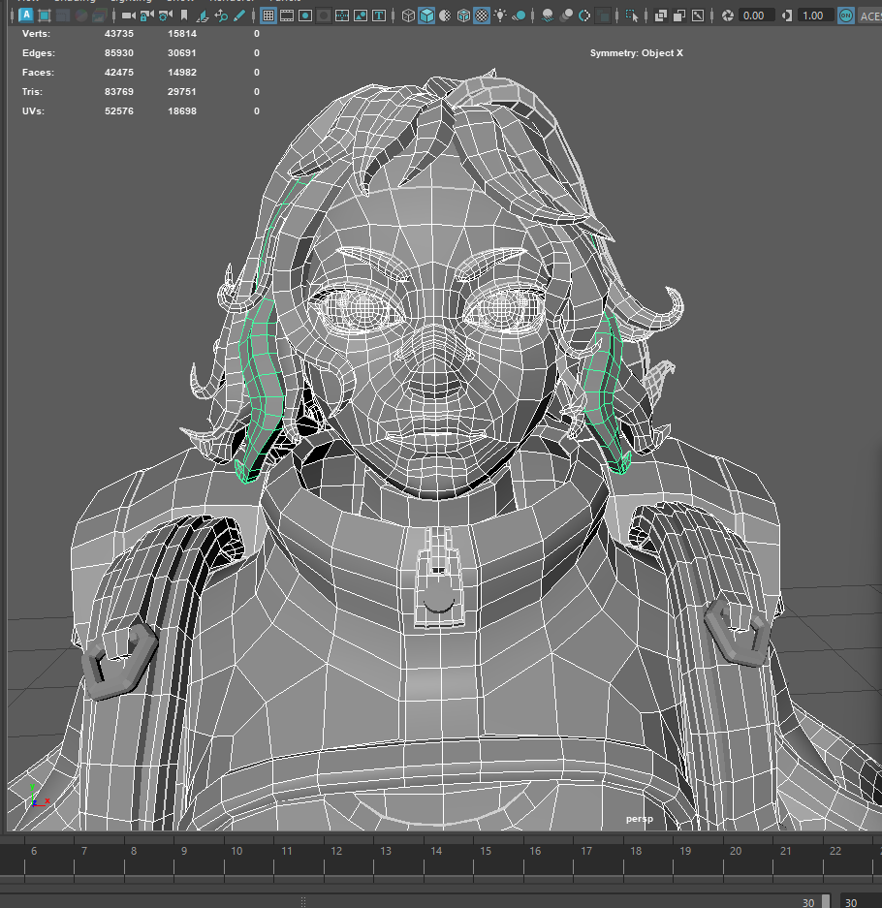
Task: Jump to frame 20 on the time slider
Action: pyautogui.click(x=736, y=851)
